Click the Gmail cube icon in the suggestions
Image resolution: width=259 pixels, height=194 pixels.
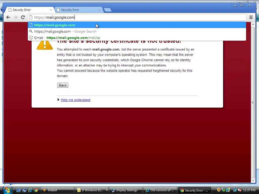[31, 38]
